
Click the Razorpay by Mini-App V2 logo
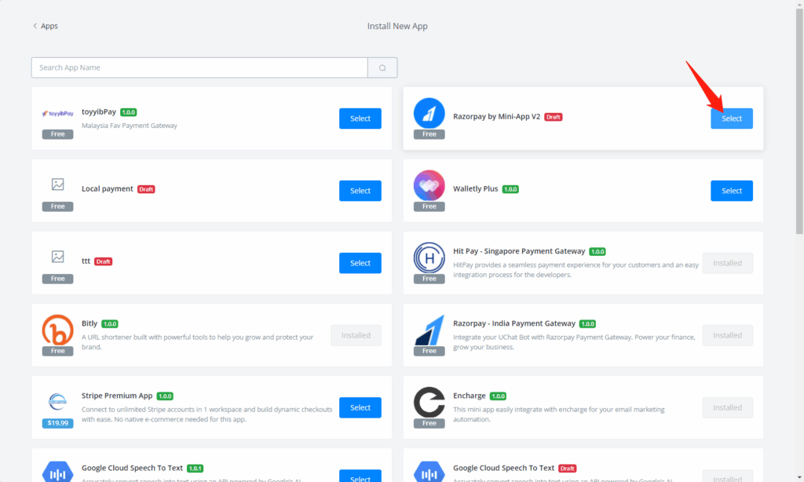(429, 113)
